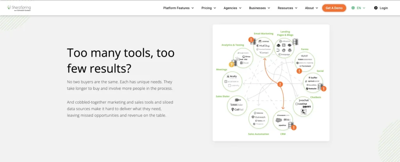Click the SalesLoft logo
400x162 pixels.
(x=259, y=120)
